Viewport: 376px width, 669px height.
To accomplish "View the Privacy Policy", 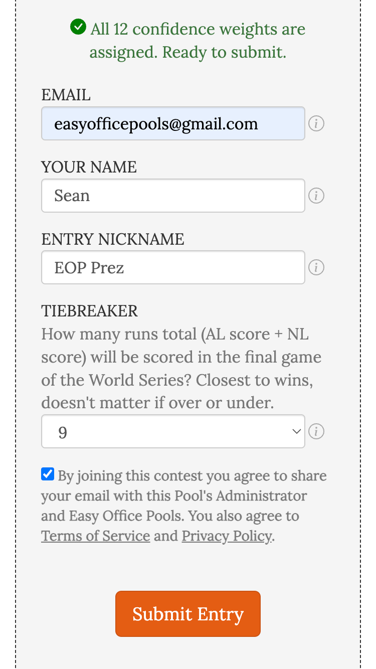I will [x=227, y=536].
